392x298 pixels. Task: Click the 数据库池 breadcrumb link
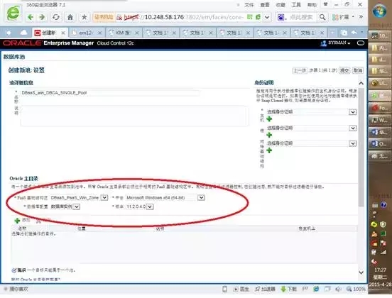pyautogui.click(x=14, y=57)
